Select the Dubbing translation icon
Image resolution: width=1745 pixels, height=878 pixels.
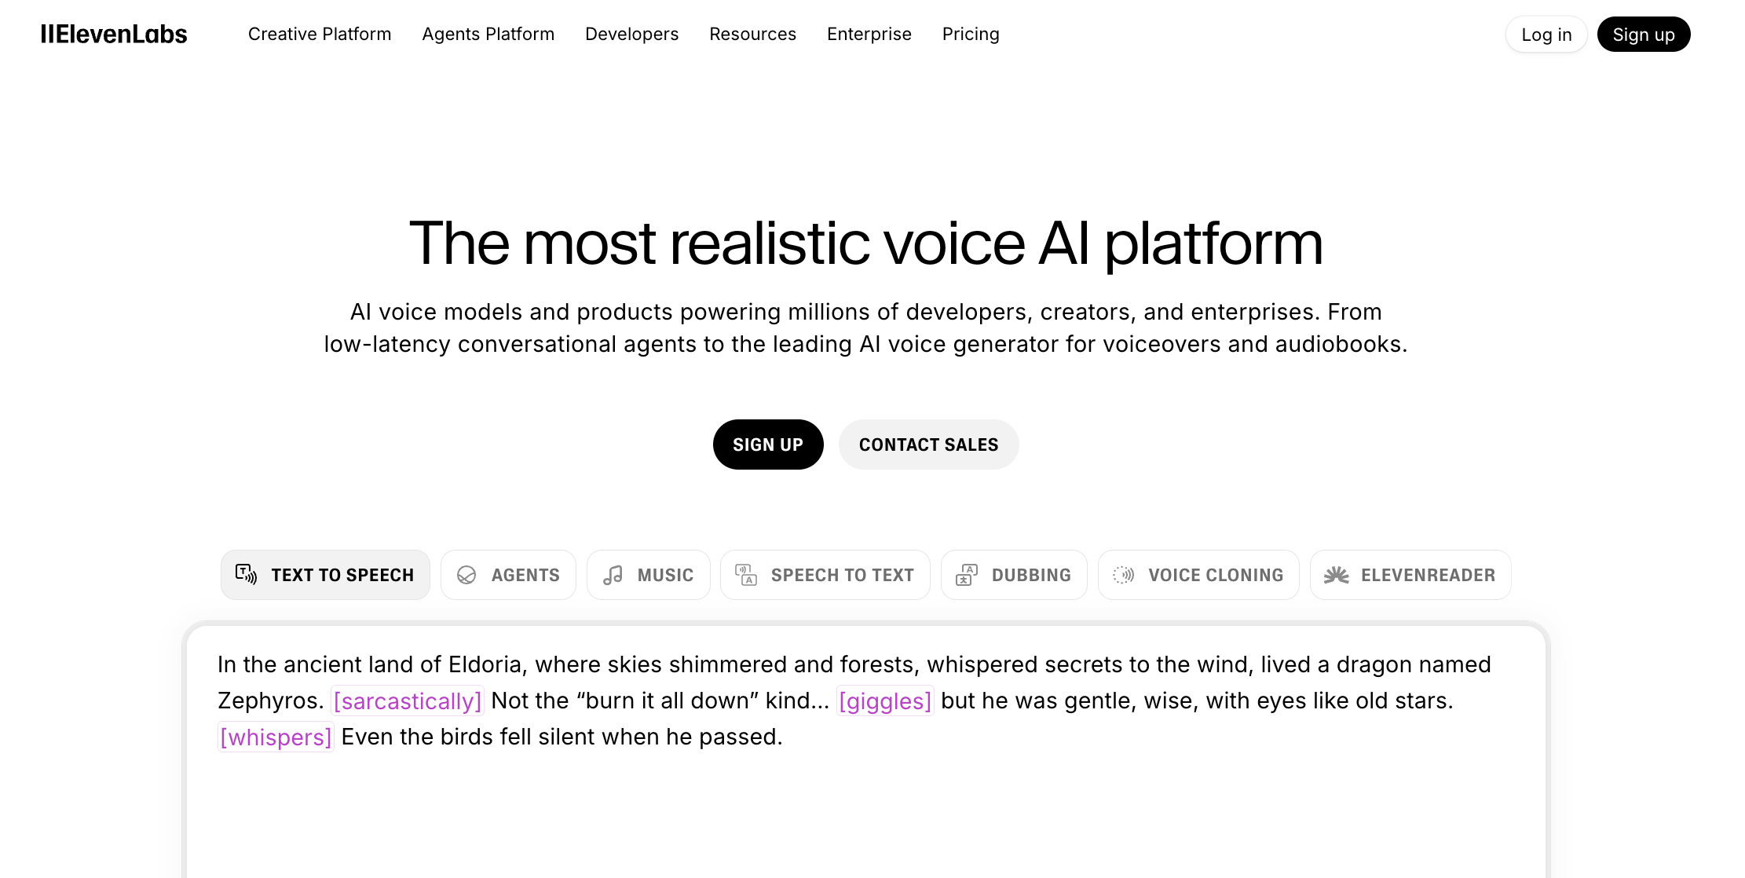(968, 574)
